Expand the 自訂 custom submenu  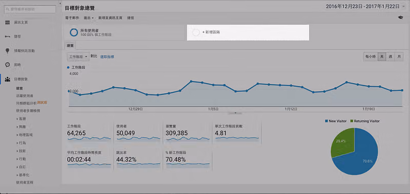(21, 167)
